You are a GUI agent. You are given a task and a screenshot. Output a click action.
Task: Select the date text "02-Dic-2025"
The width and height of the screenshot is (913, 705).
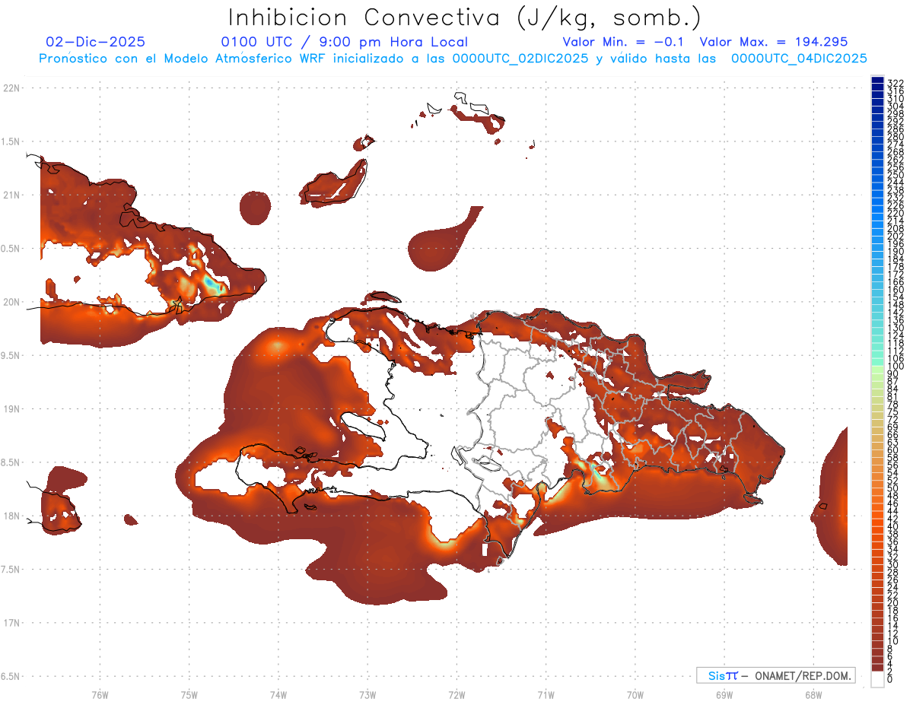(x=95, y=43)
